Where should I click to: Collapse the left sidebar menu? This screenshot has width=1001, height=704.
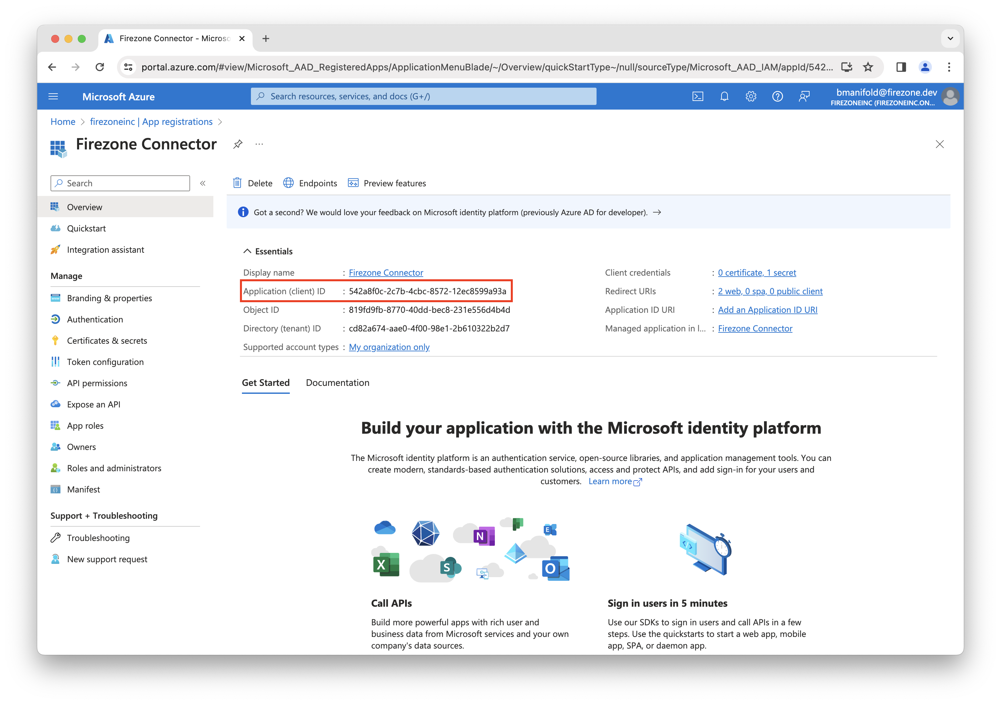203,183
